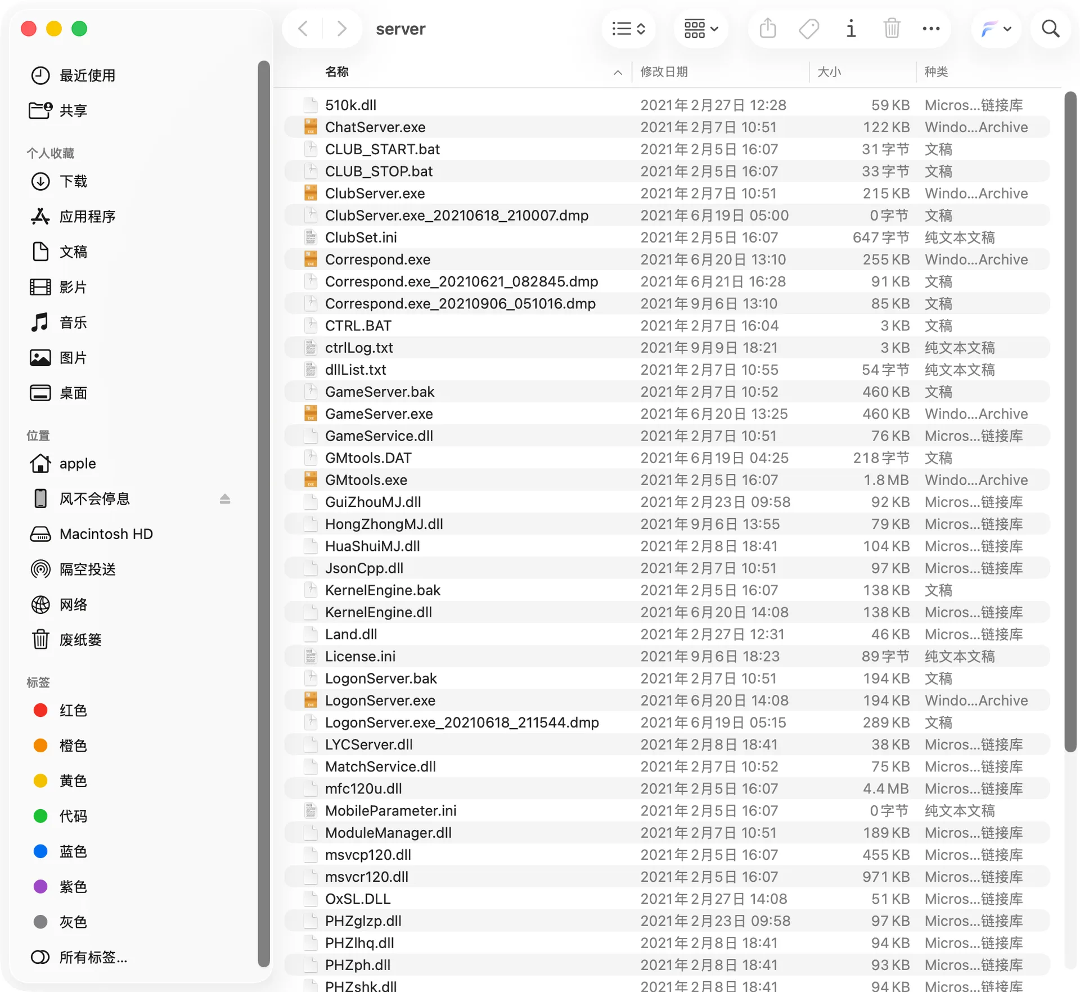This screenshot has height=992, width=1080.
Task: Open Get Info with the i icon
Action: pyautogui.click(x=850, y=29)
